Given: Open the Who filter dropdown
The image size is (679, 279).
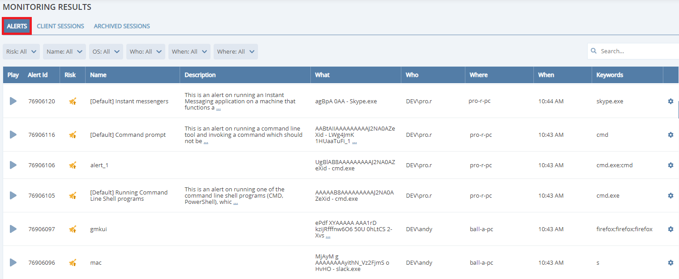Looking at the screenshot, I should [x=145, y=51].
